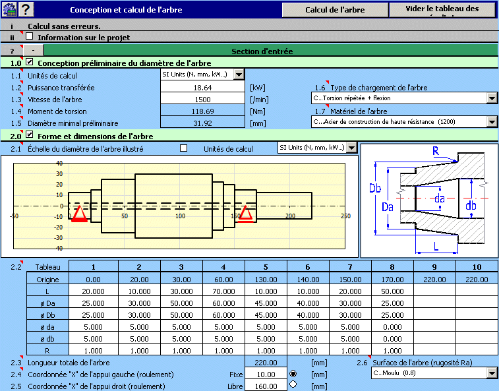Toggle 'Information sur le projet' checkbox

29,36
